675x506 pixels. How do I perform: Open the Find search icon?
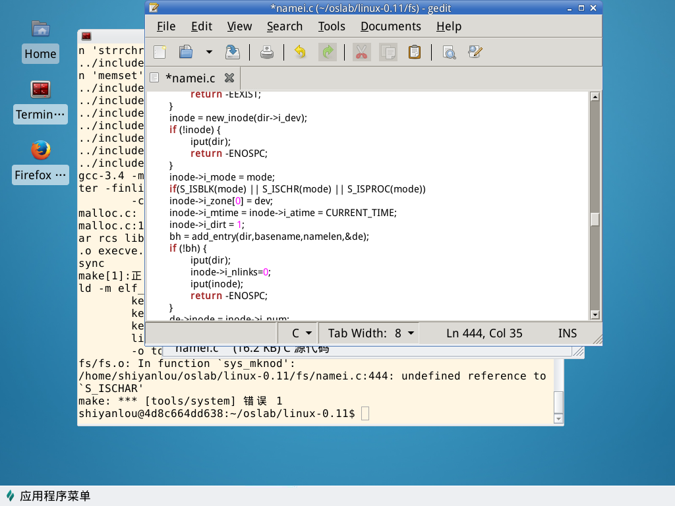[449, 52]
